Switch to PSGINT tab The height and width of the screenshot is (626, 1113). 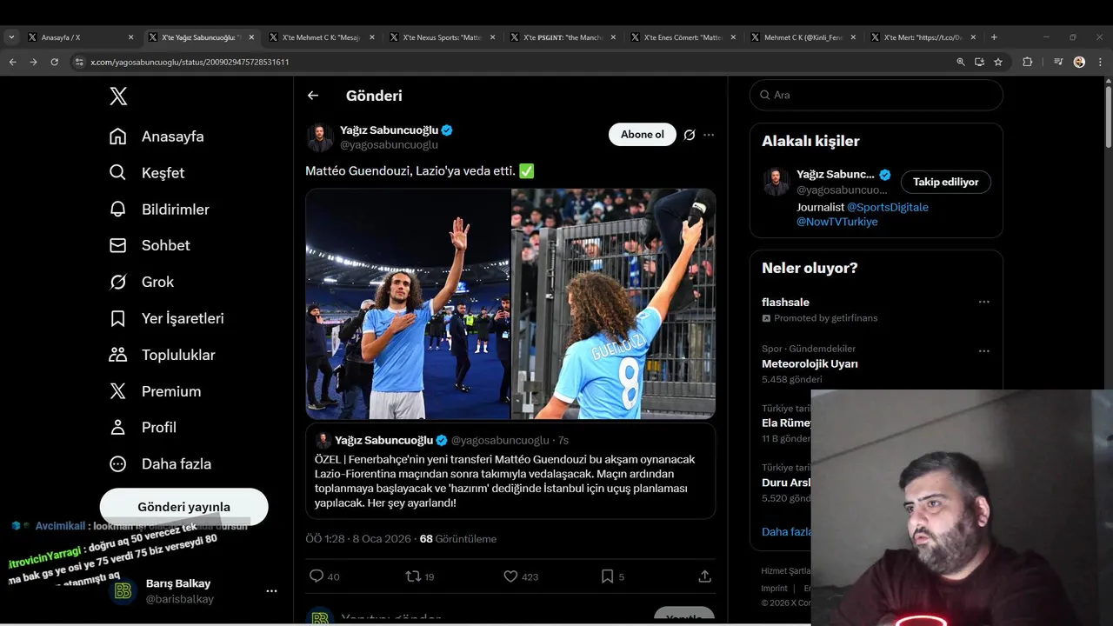pos(563,37)
